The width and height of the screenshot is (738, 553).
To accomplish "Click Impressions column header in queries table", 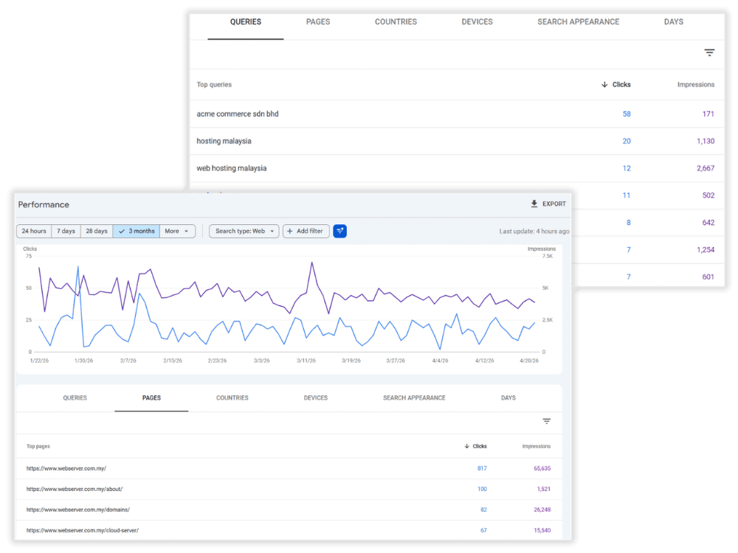I will [x=696, y=85].
